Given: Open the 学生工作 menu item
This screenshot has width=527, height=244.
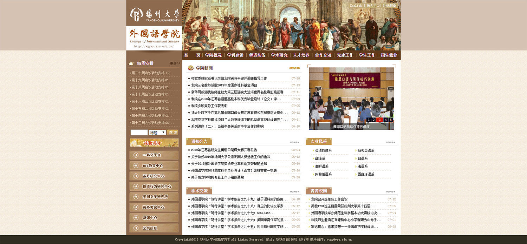Looking at the screenshot, I should click(x=367, y=55).
